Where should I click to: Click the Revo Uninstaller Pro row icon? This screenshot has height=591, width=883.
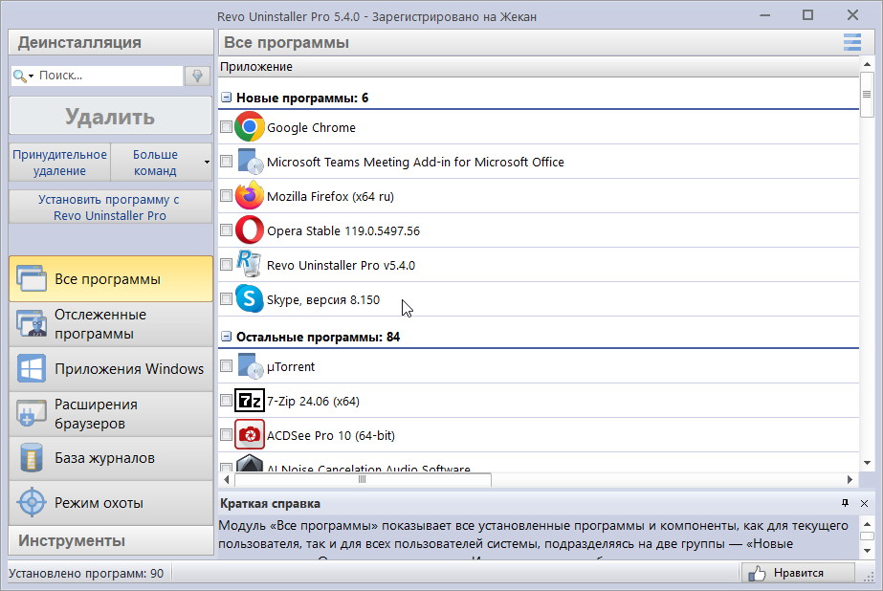pos(249,264)
